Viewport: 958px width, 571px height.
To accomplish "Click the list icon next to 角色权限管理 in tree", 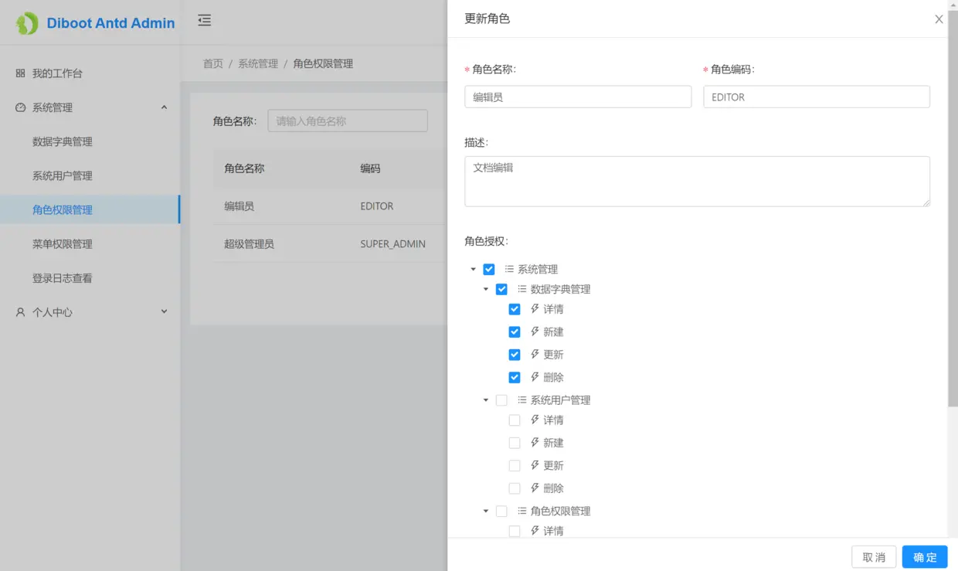I will point(522,511).
